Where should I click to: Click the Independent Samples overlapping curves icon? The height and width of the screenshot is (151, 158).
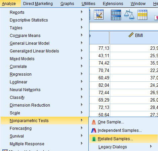pyautogui.click(x=94, y=130)
